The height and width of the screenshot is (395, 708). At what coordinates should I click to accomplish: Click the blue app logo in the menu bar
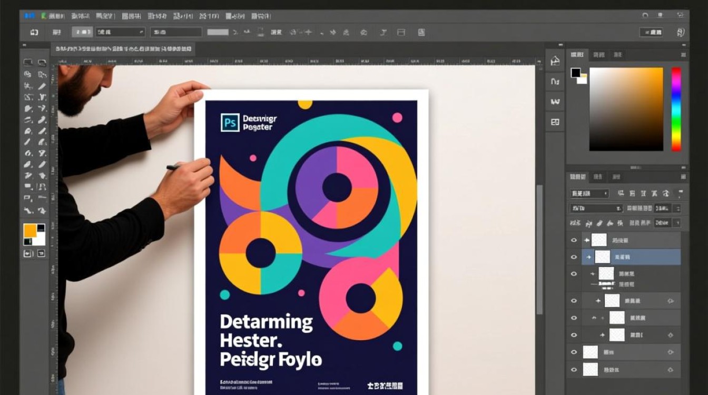tap(29, 16)
